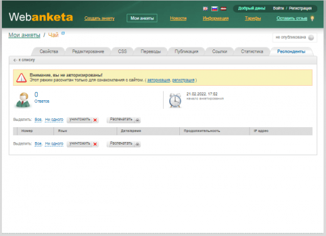Select Ни одного in the lower Выделить row
The width and height of the screenshot is (326, 236).
point(54,144)
